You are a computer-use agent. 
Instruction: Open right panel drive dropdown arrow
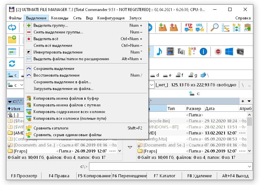click(151, 85)
